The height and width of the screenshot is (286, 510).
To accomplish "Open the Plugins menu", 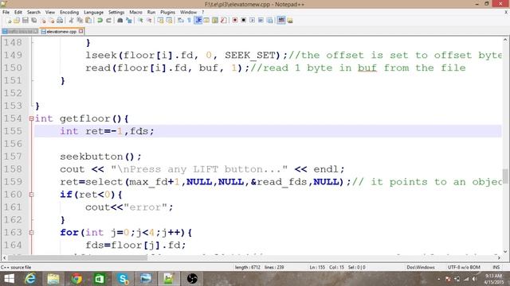I will 167,13.
